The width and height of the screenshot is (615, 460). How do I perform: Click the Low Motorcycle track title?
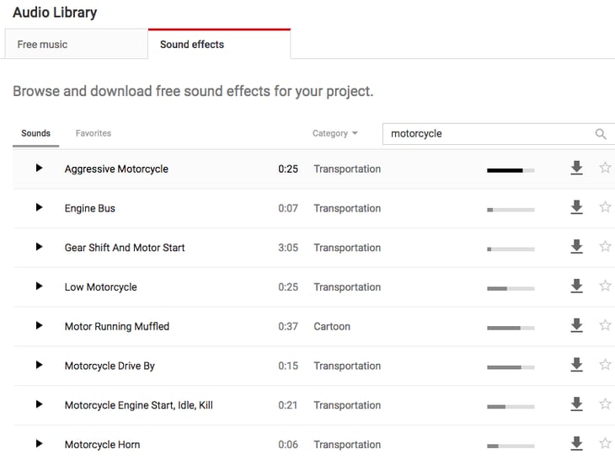point(100,287)
